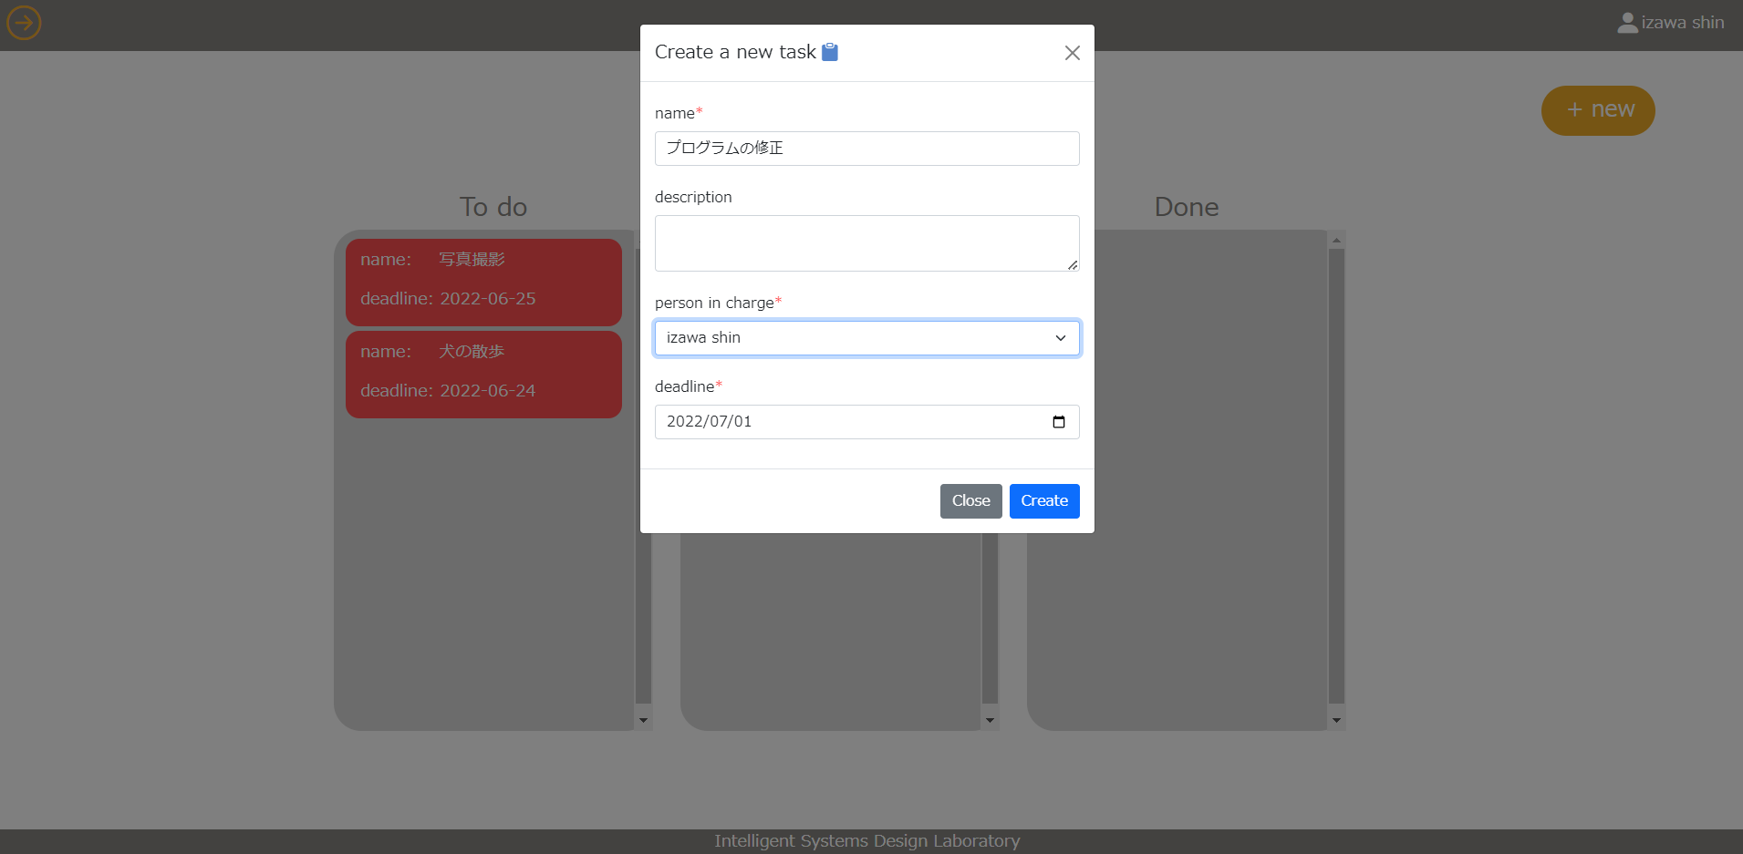The image size is (1743, 854).
Task: Click the izawa shin username in the header
Action: coord(1683,23)
